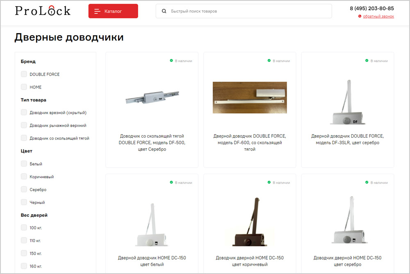Open the DF-500 door closer image
Viewport: 410px width, 274px height.
click(152, 97)
